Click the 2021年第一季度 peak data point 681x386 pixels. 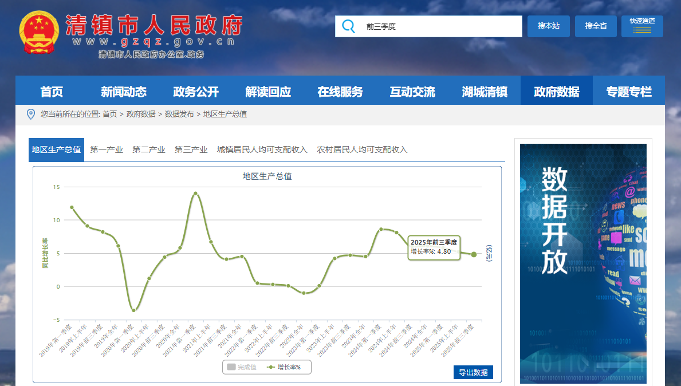(195, 194)
